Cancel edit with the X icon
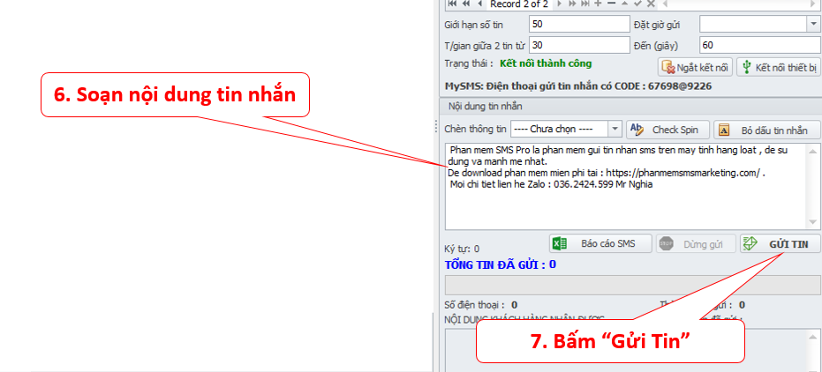The height and width of the screenshot is (372, 822). click(x=651, y=4)
